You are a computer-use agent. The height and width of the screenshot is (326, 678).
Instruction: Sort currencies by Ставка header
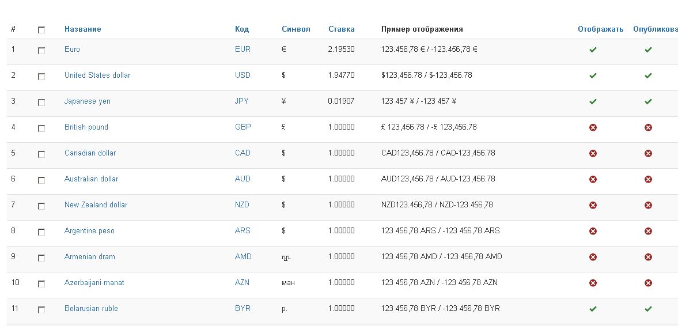click(x=341, y=29)
